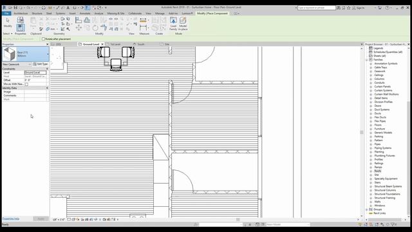Click the view scale 1/8" = 1'-0" control

click(x=59, y=219)
